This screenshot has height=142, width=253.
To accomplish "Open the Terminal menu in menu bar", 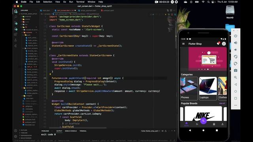I will [x=80, y=2].
